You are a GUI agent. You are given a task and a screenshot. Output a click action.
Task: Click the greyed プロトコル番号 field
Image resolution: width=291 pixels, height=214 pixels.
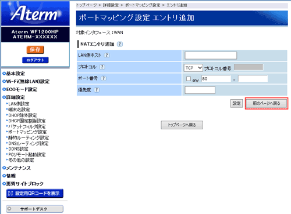pos(249,67)
